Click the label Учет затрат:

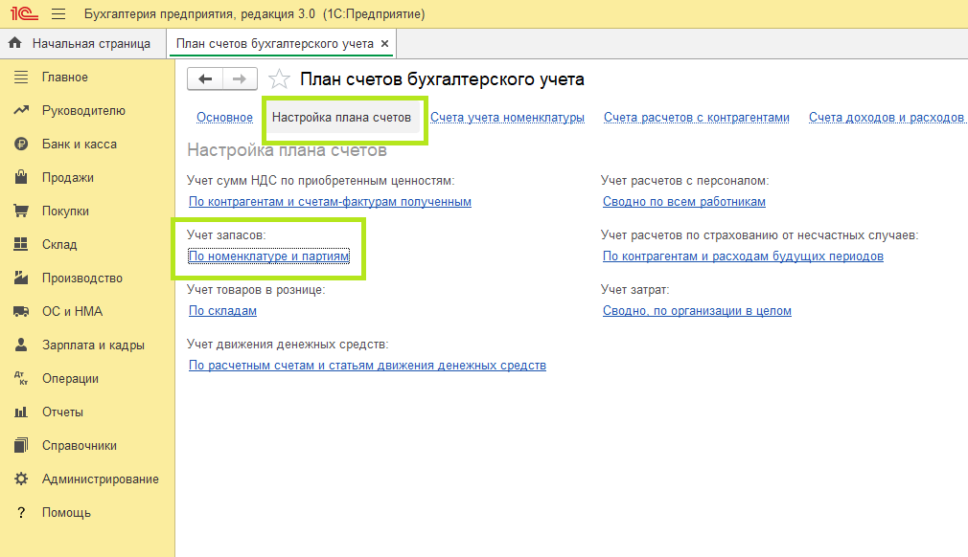(634, 290)
